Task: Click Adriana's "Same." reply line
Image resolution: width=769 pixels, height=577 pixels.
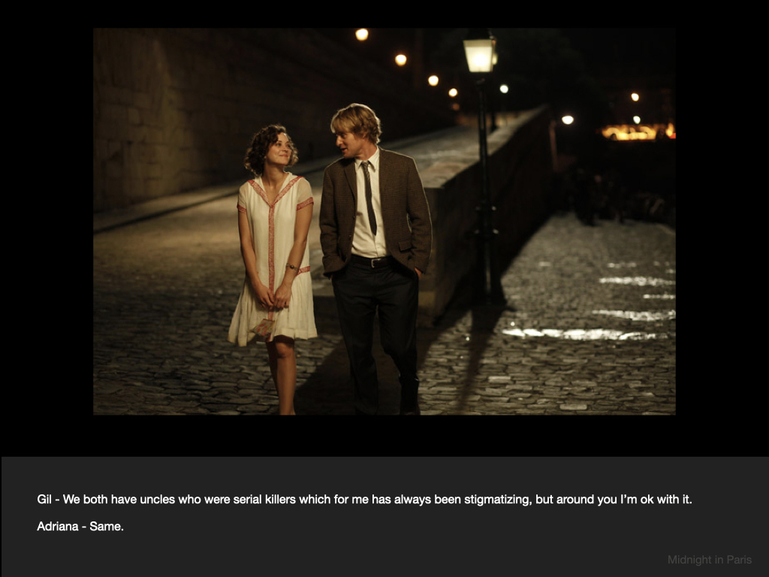Action: coord(80,527)
